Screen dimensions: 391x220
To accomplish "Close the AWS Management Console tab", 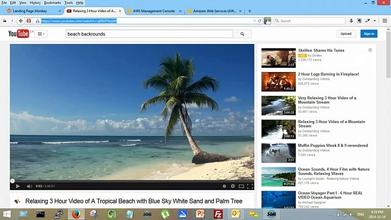I will pos(180,11).
